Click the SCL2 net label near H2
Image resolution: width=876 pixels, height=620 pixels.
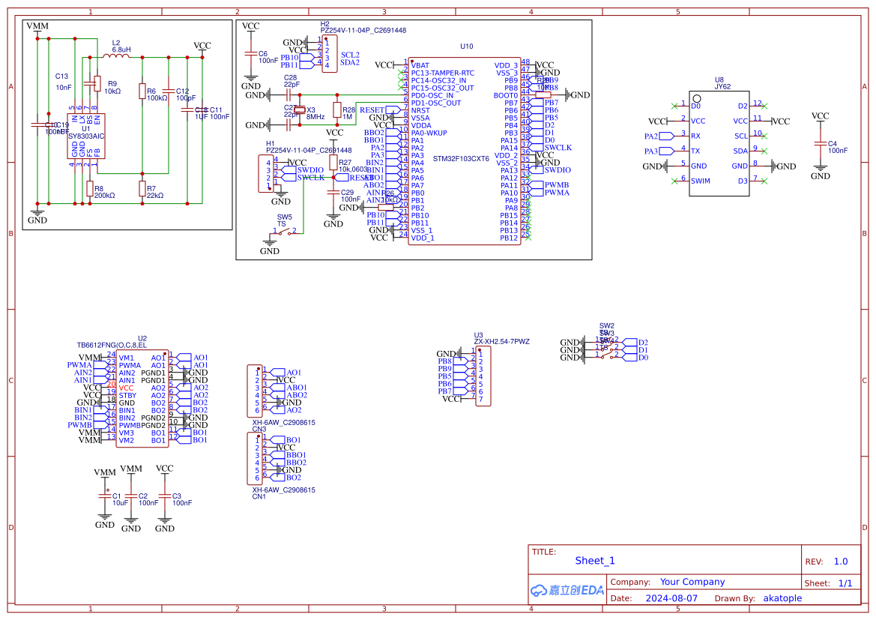click(350, 55)
